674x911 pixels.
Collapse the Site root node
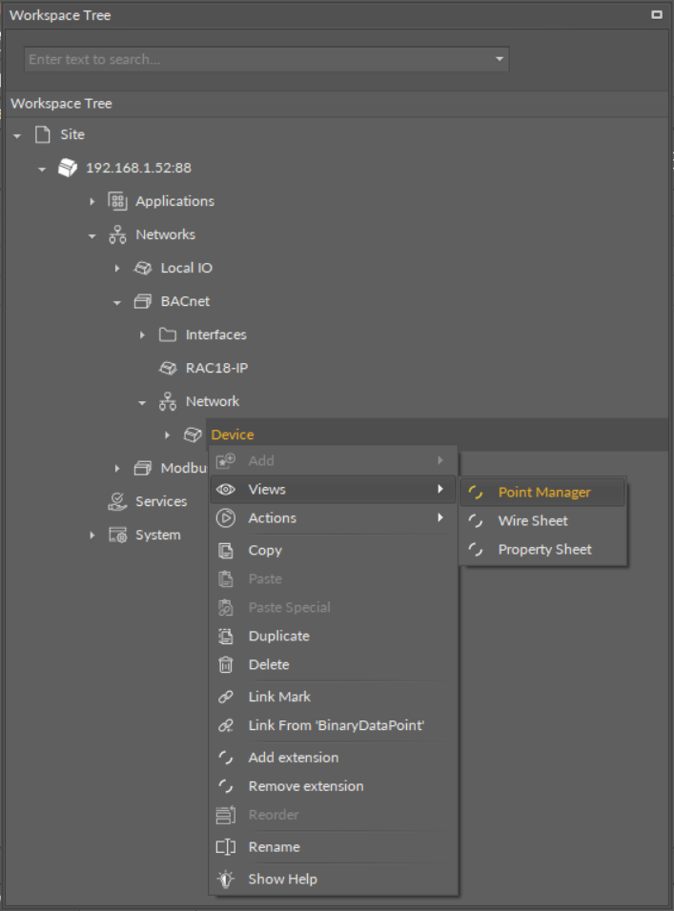pos(17,135)
